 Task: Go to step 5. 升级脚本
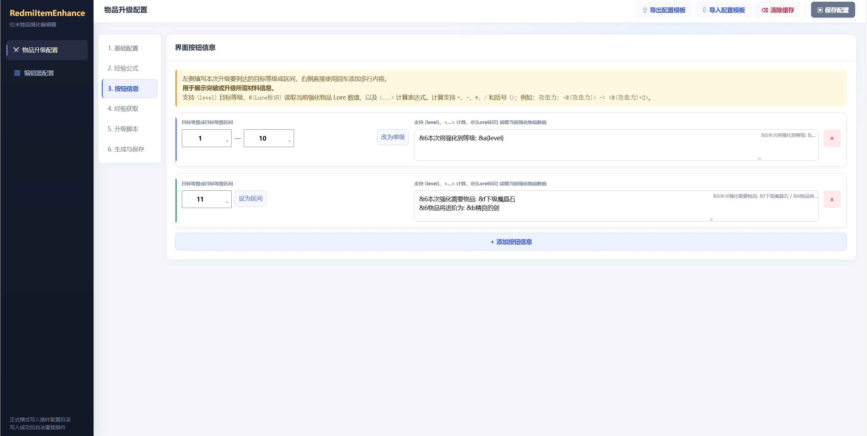click(130, 129)
